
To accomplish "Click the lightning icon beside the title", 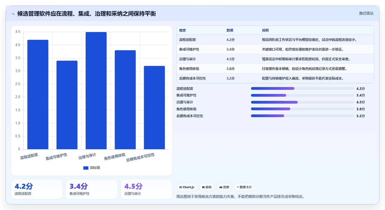I will pyautogui.click(x=13, y=14).
